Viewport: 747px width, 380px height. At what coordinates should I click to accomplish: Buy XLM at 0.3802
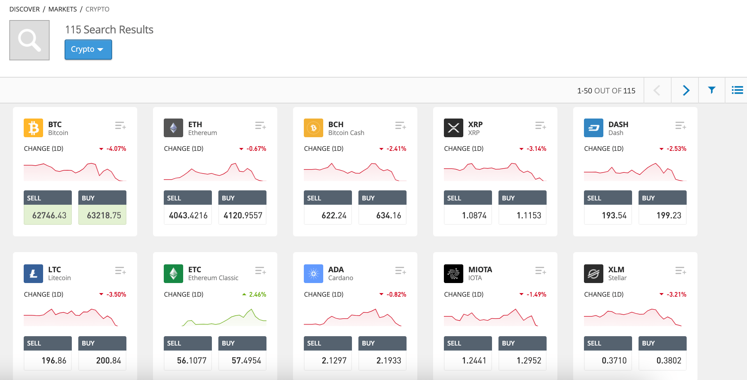tap(663, 353)
